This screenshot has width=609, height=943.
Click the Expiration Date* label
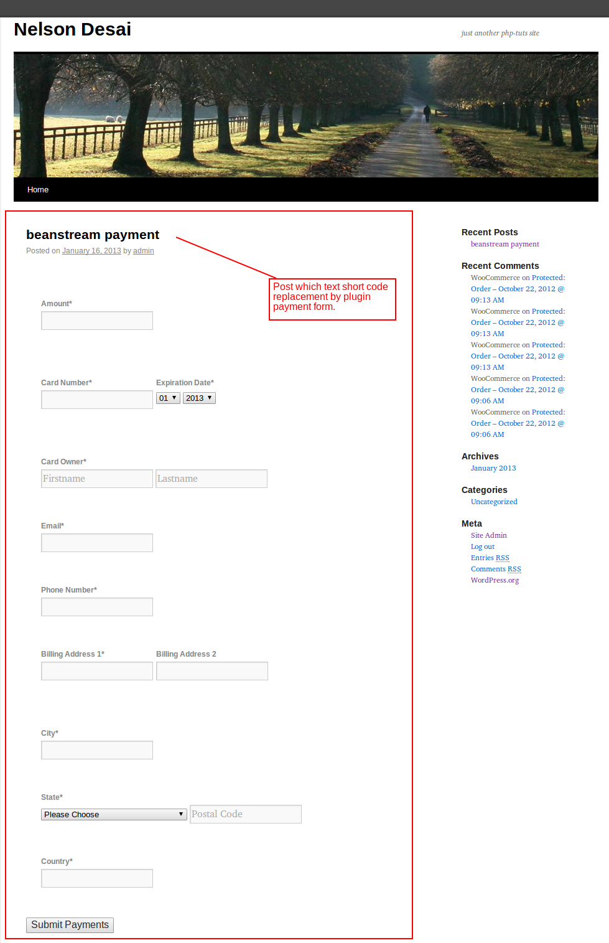point(185,383)
